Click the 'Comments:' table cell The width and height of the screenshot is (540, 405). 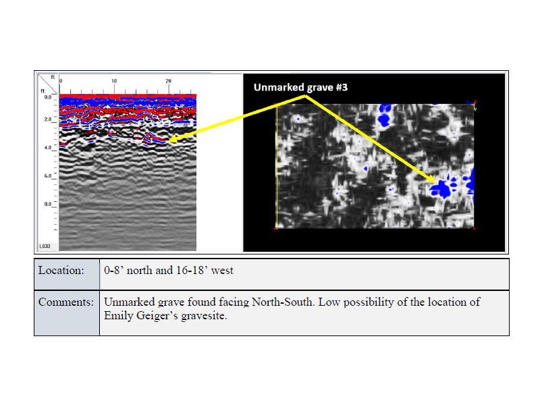click(67, 313)
